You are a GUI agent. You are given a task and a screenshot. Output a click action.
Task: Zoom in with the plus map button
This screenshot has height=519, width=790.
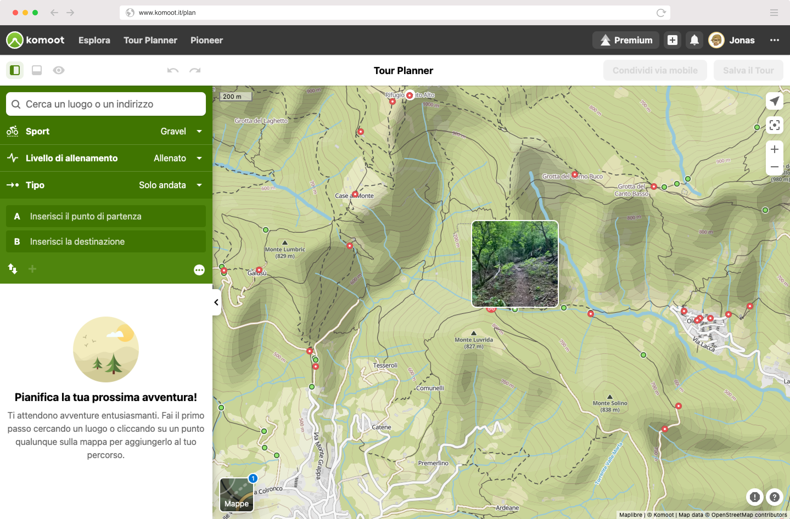[774, 149]
